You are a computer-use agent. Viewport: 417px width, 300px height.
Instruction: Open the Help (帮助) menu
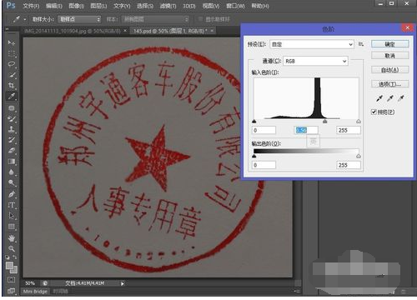pyautogui.click(x=260, y=6)
